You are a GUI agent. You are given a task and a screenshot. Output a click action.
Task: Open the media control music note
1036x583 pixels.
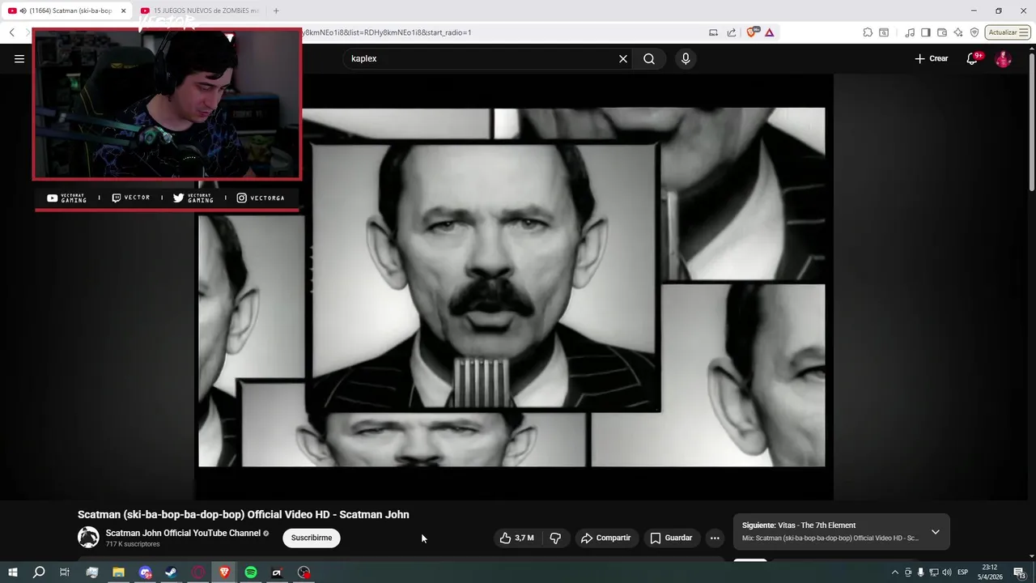911,32
